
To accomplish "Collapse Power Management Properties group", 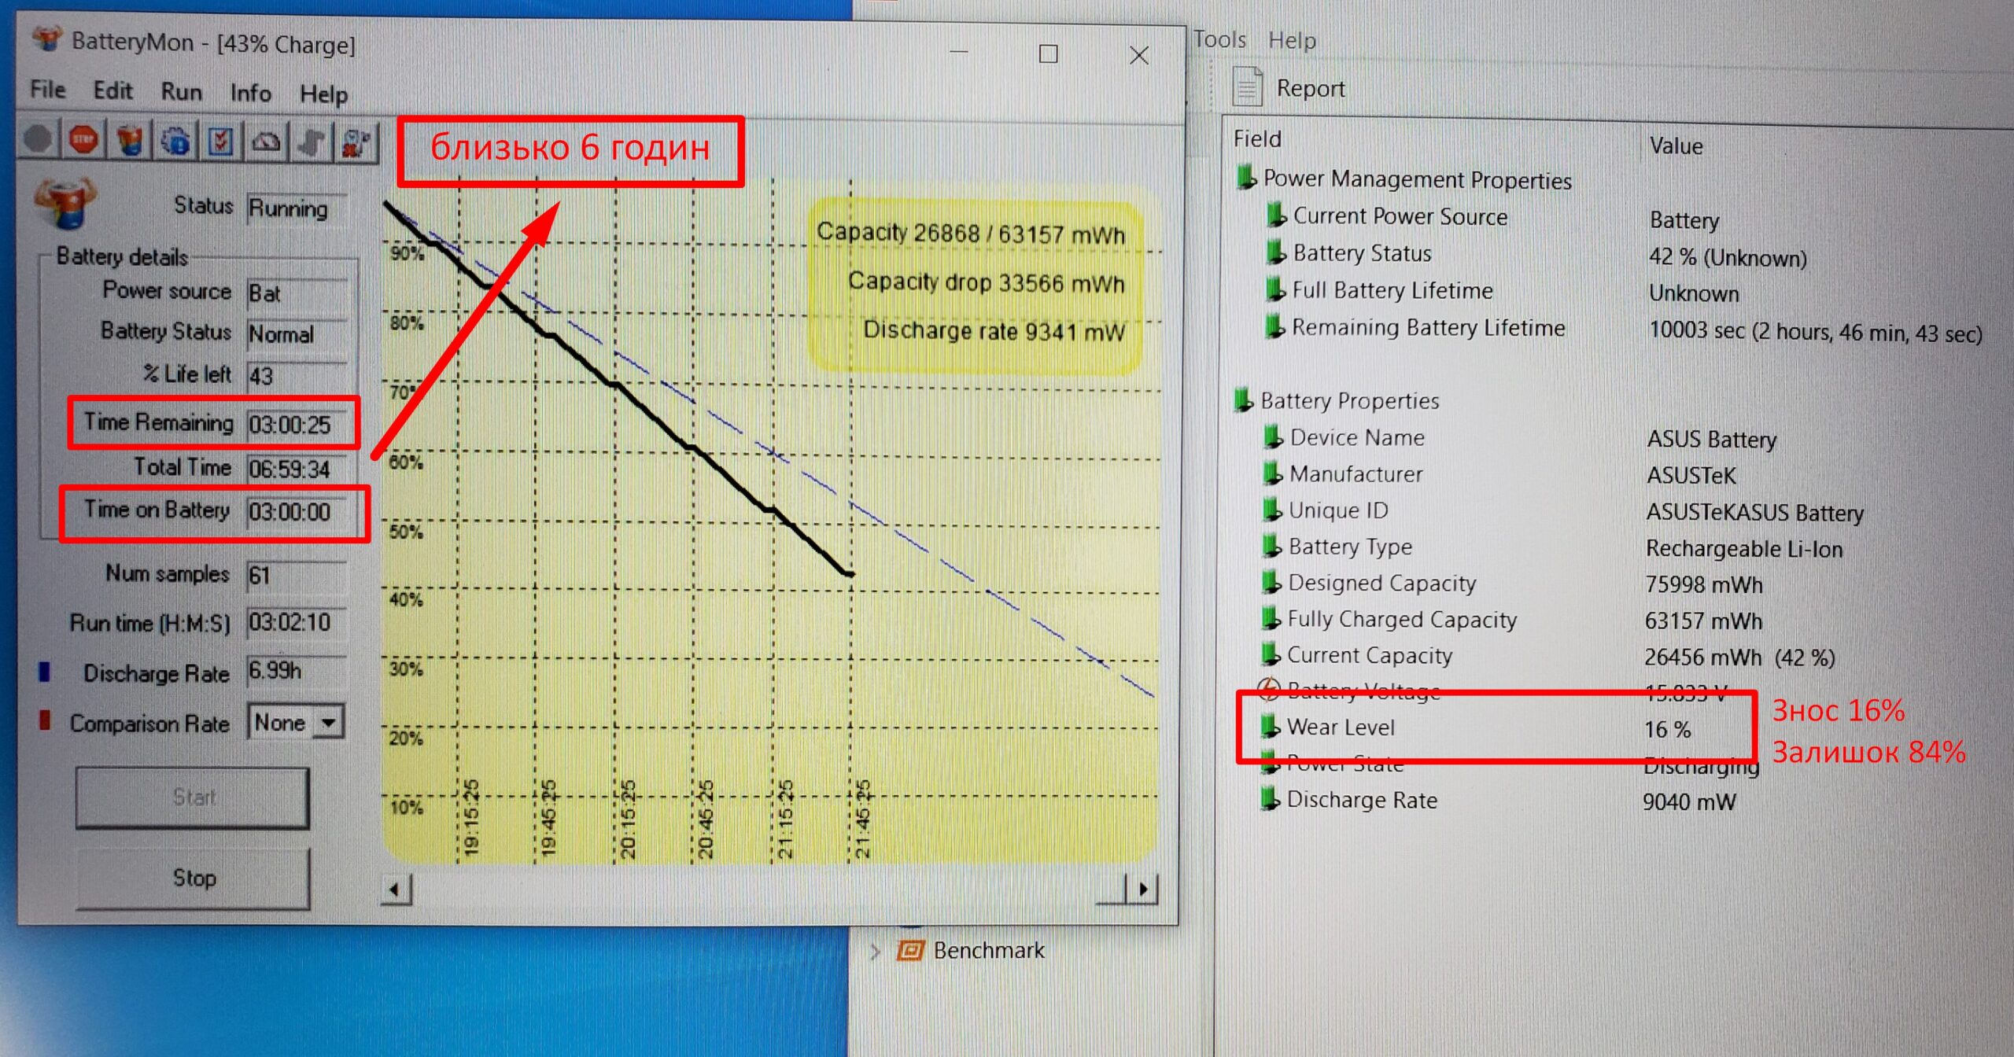I will click(1245, 179).
